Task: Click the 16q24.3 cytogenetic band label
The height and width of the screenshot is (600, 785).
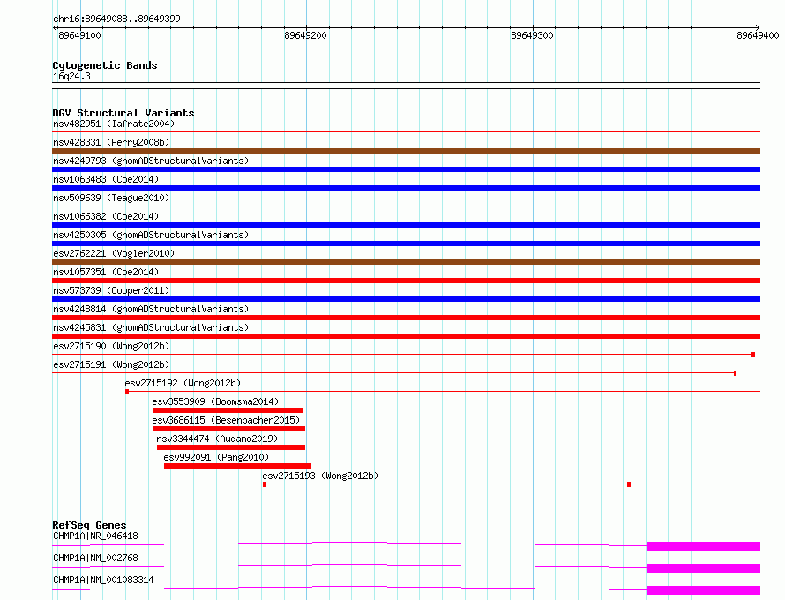Action: point(71,76)
